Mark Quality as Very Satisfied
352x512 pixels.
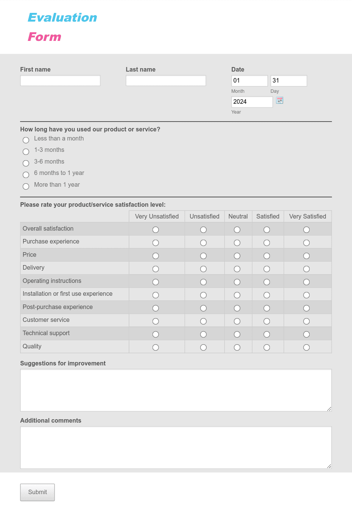[x=307, y=347]
